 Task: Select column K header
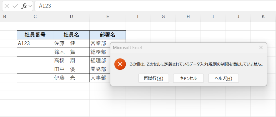click(263, 17)
